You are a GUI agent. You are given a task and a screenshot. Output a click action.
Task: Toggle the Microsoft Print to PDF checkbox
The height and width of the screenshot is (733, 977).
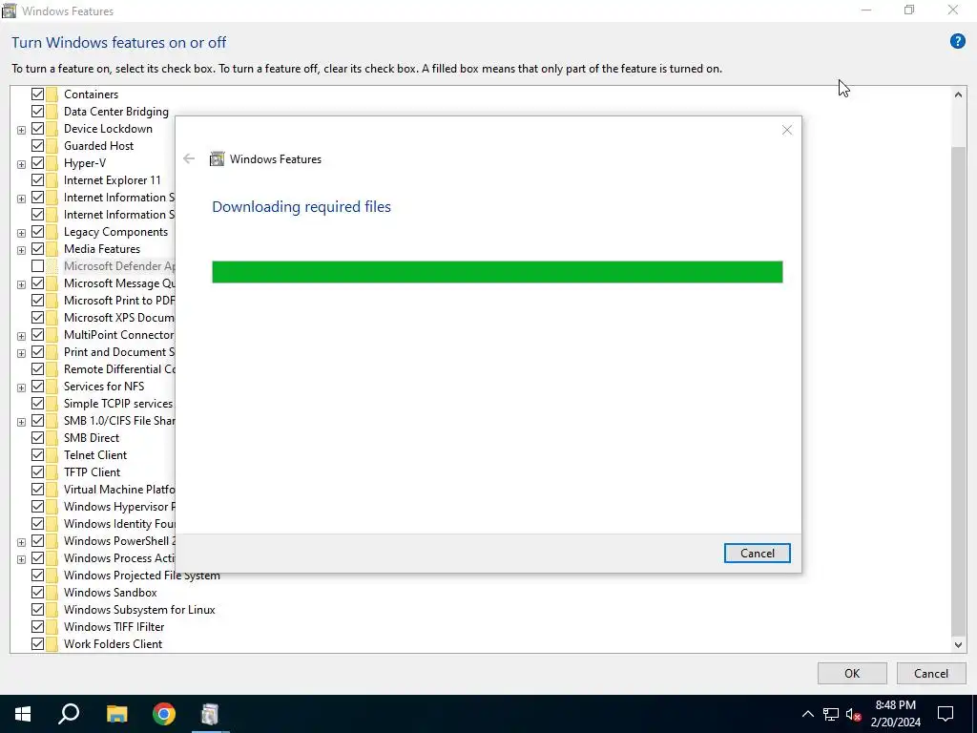(37, 301)
